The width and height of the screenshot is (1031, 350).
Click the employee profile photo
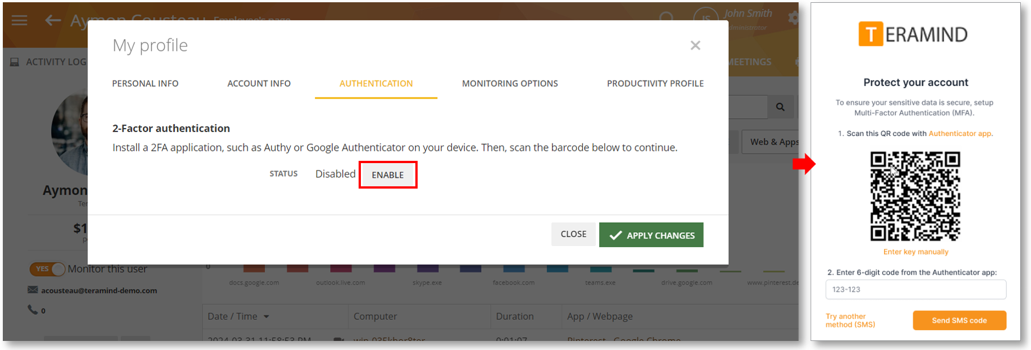point(70,133)
